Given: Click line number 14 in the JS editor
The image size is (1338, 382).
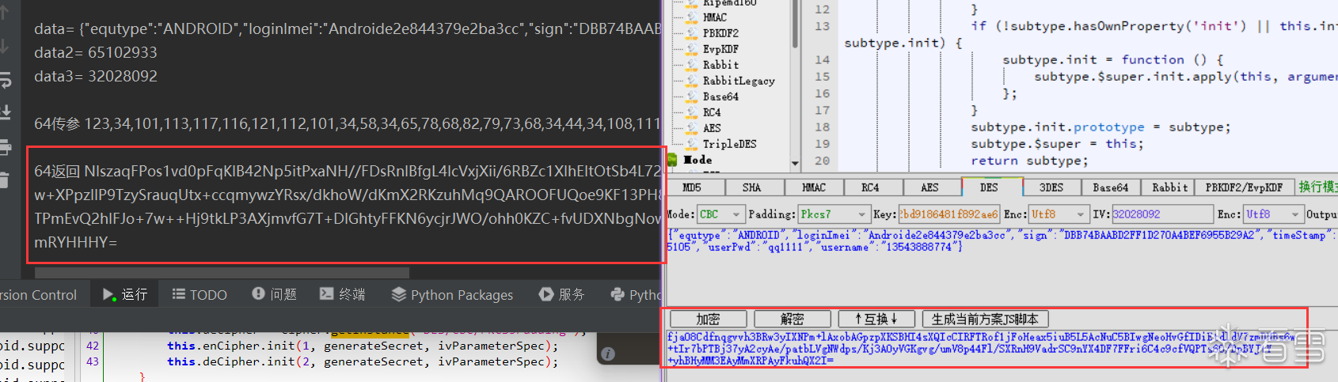Looking at the screenshot, I should pos(822,59).
